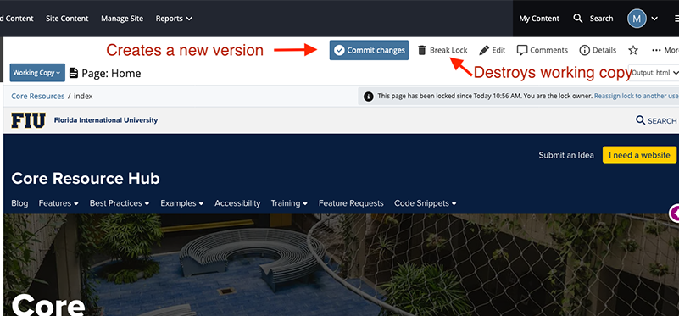The height and width of the screenshot is (316, 679).
Task: Click the lock info icon in banner
Action: [368, 96]
